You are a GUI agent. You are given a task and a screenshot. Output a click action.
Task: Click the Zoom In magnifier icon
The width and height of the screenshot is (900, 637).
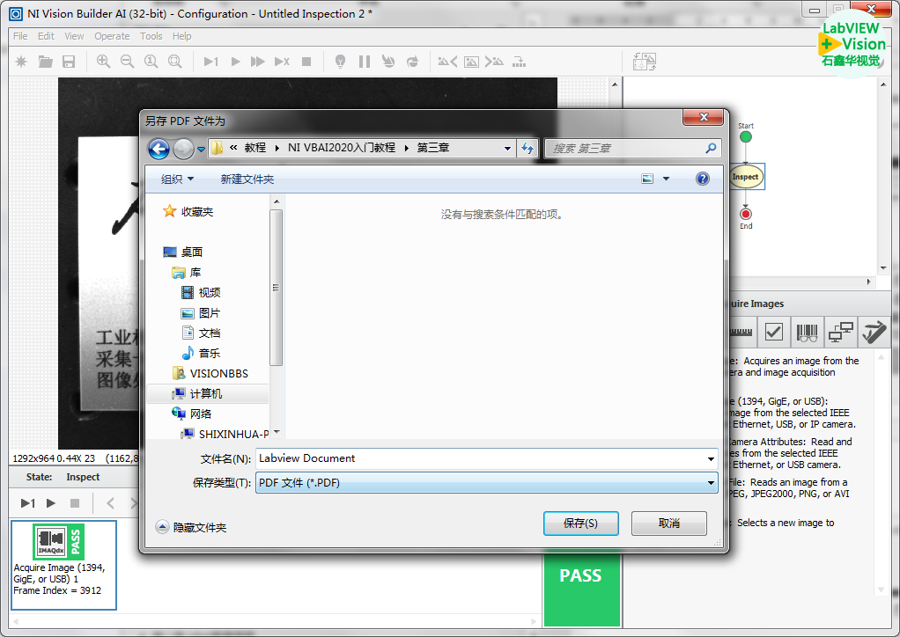(103, 62)
